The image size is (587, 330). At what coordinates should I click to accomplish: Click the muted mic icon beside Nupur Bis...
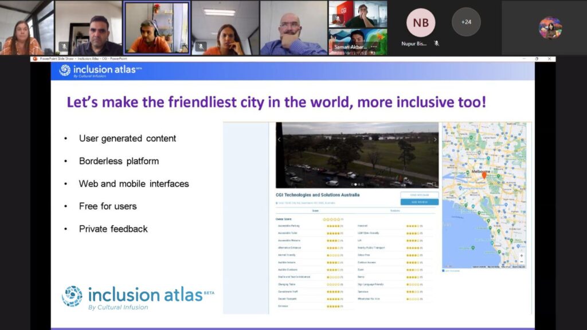pyautogui.click(x=436, y=44)
